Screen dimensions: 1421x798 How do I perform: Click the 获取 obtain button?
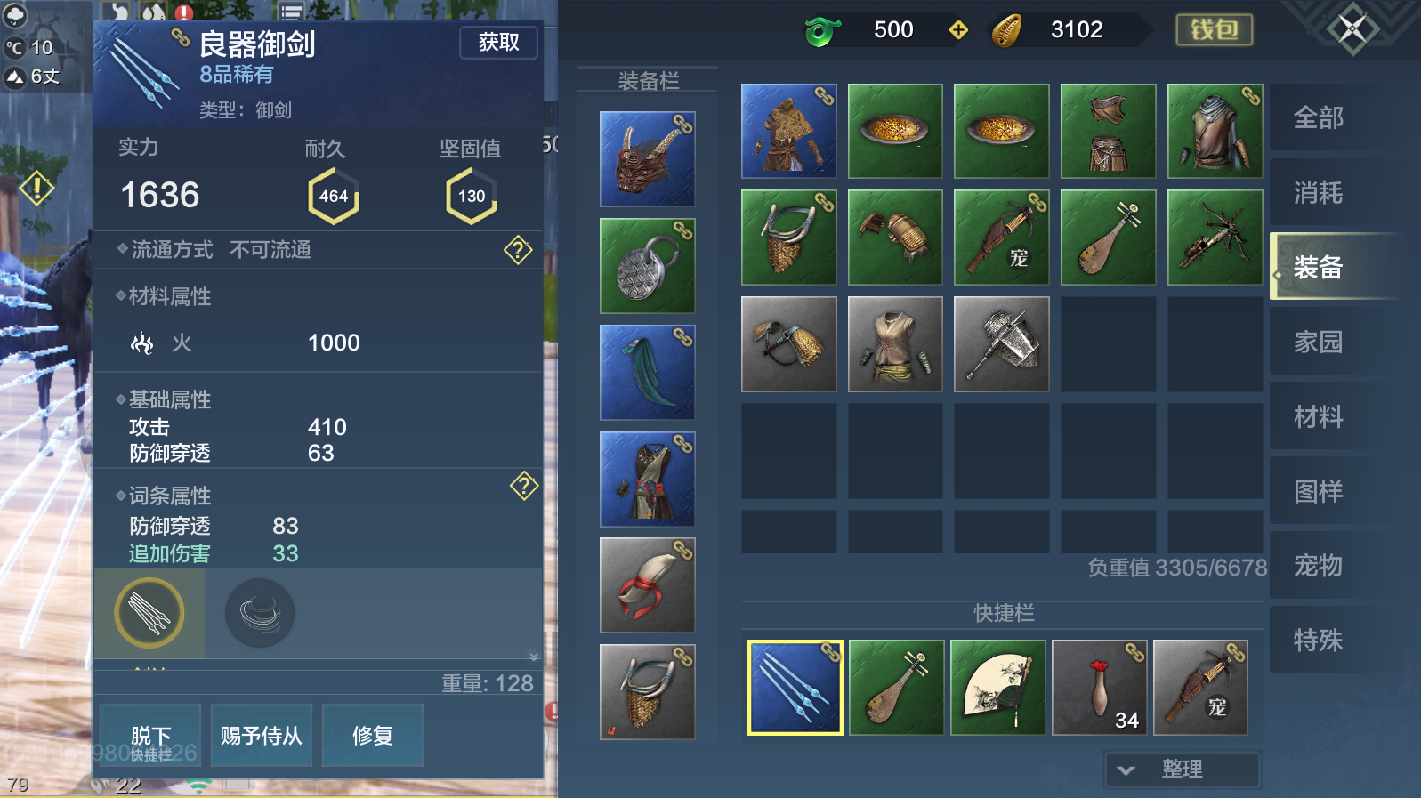498,43
